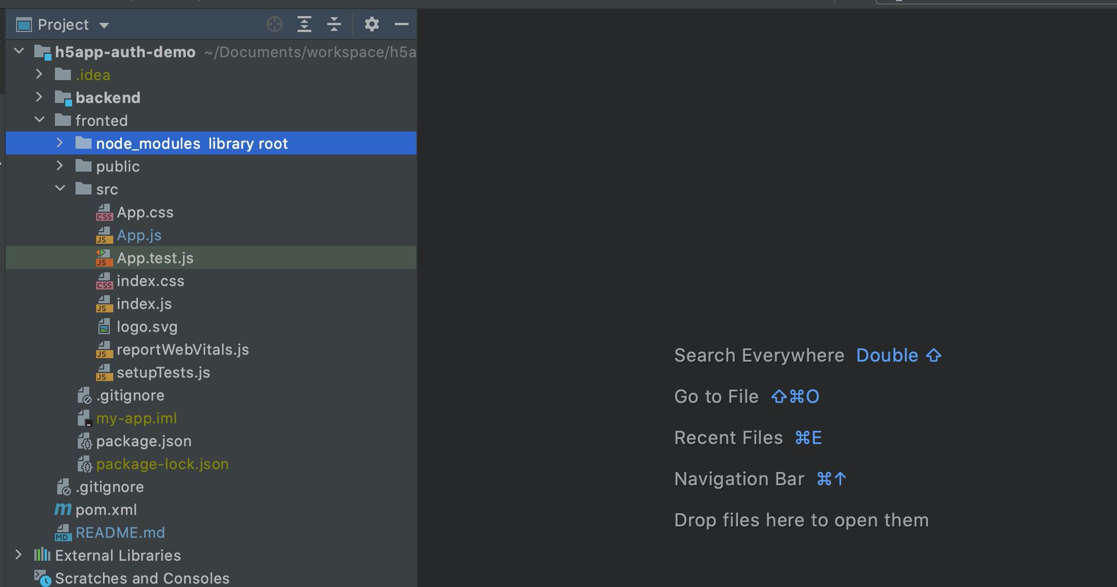Click the Expand All icon in Project toolbar
Viewport: 1117px width, 587px height.
(304, 24)
